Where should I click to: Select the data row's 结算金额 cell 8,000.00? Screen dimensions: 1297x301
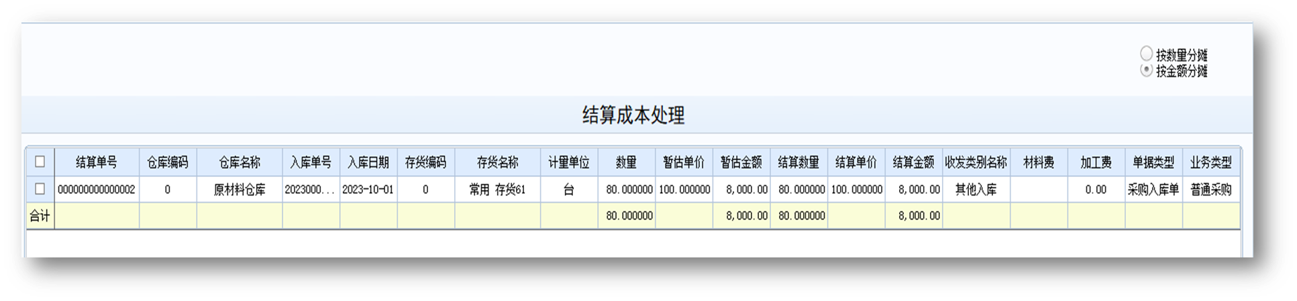click(x=914, y=190)
